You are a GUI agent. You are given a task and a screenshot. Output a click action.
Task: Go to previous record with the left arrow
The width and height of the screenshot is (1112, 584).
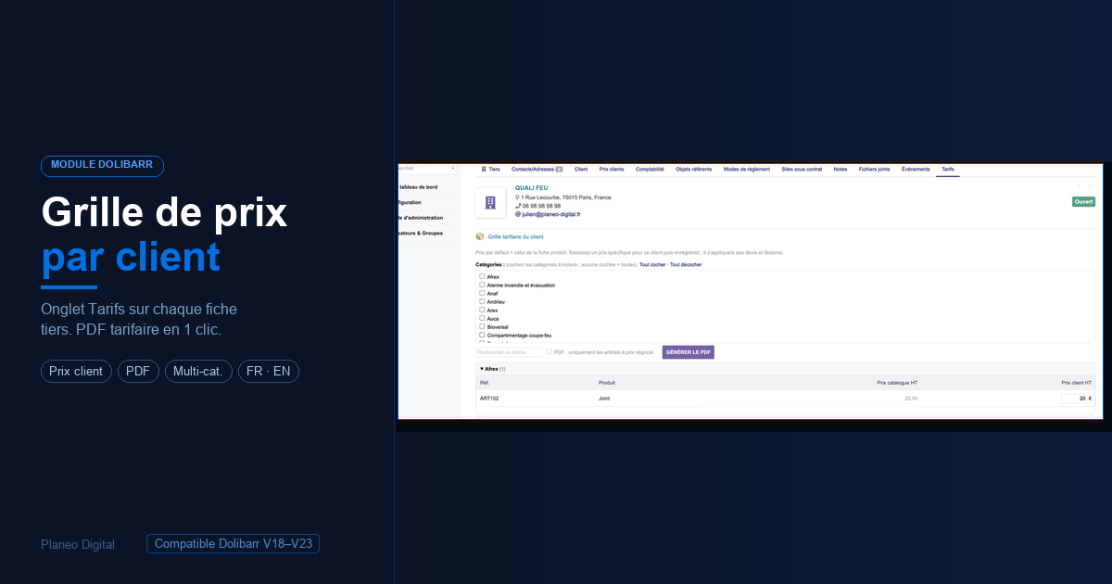click(1079, 187)
